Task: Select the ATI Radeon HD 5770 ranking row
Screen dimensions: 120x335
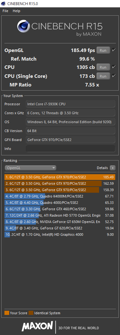Action: click(x=60, y=216)
